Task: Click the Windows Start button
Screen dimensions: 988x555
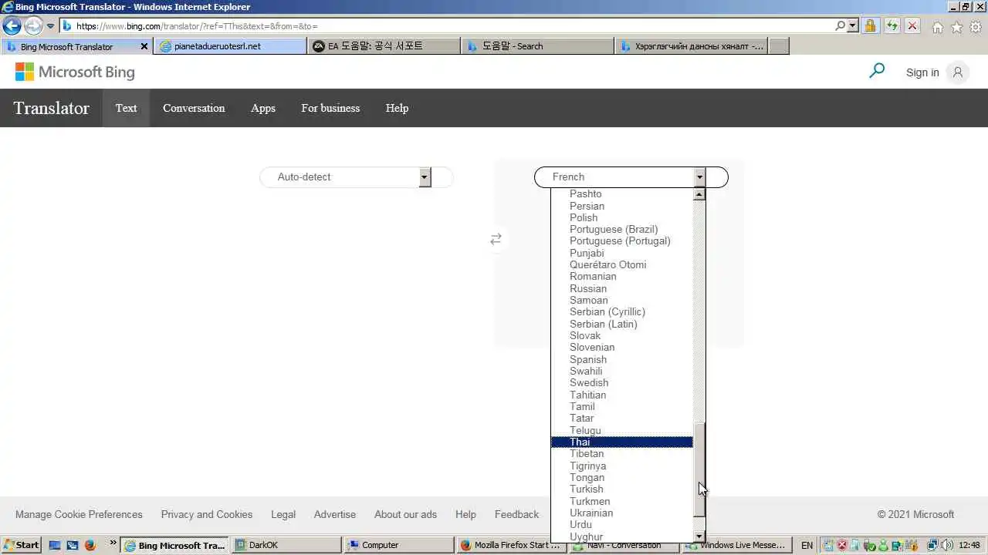Action: pos(21,545)
